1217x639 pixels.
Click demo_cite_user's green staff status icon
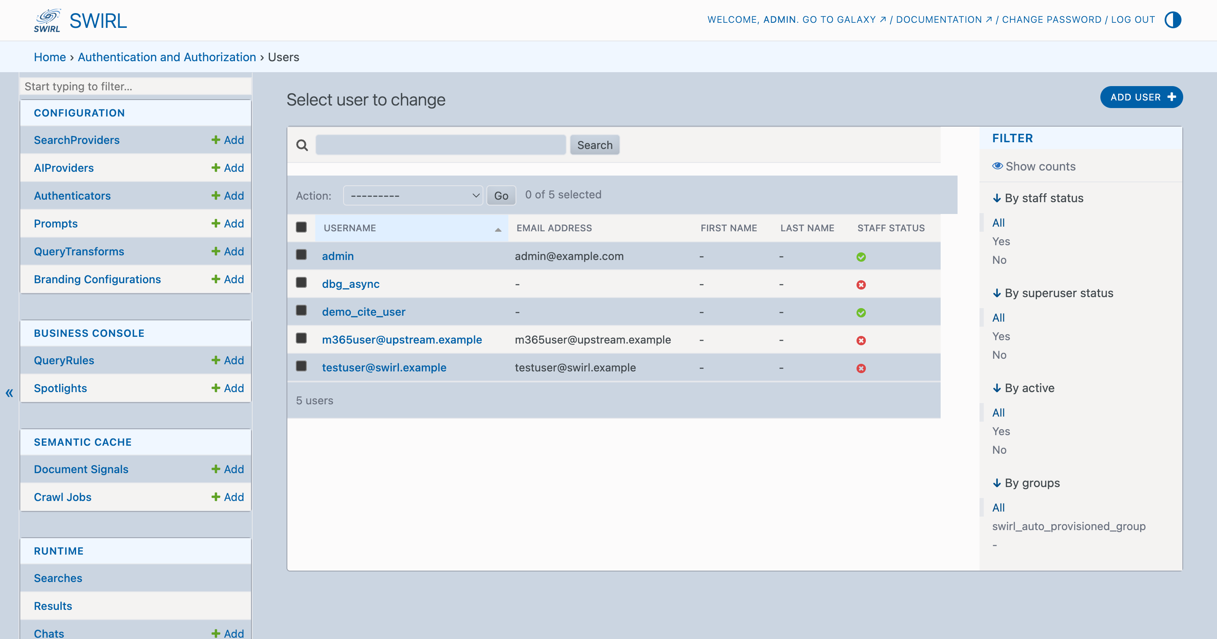pyautogui.click(x=861, y=312)
